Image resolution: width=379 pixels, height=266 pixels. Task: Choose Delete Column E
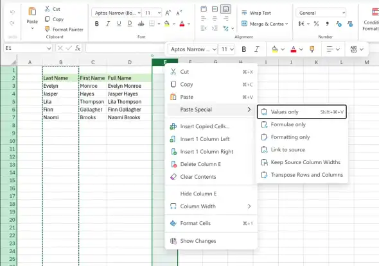(x=211, y=164)
